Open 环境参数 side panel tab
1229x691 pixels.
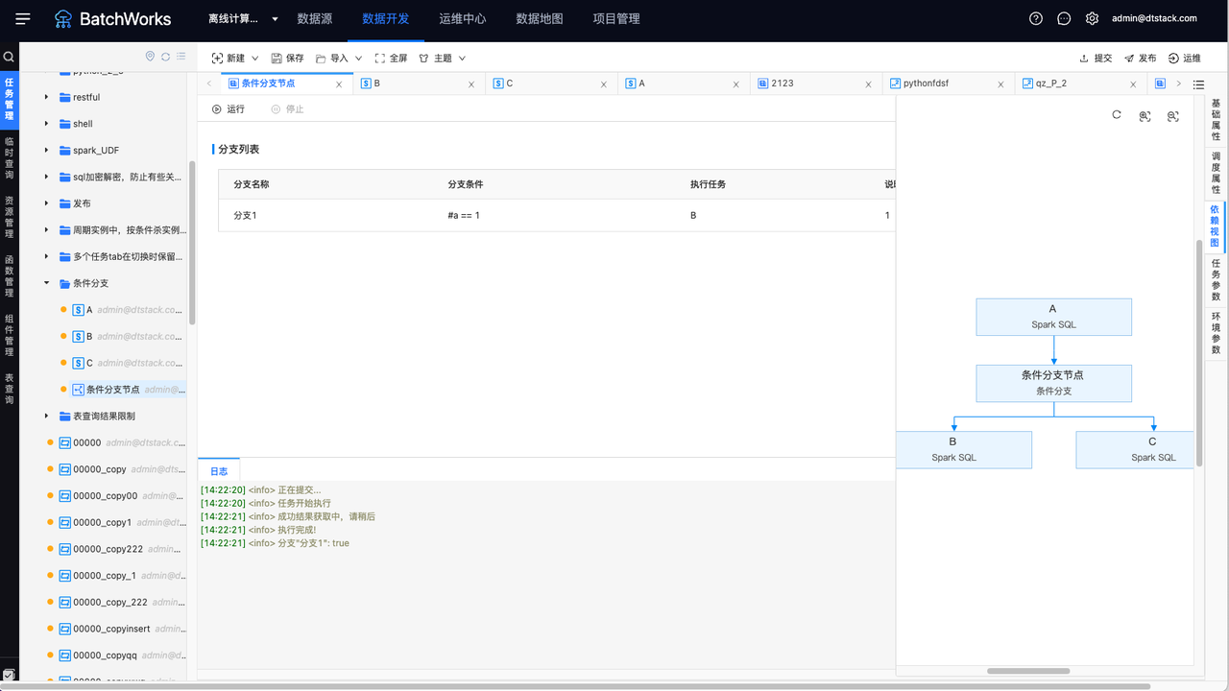(1216, 333)
